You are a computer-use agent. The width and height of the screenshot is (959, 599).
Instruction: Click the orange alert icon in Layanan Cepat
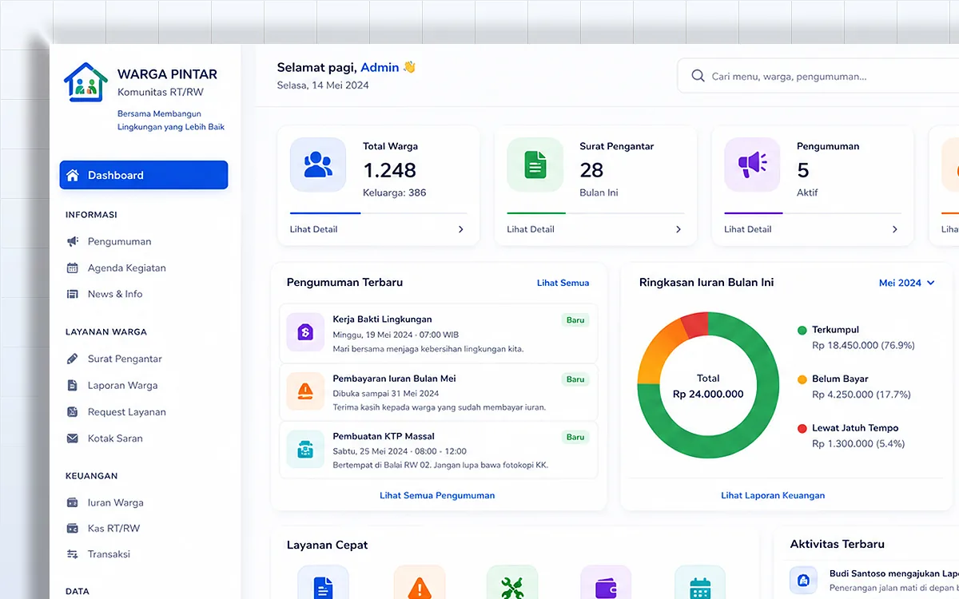[419, 585]
